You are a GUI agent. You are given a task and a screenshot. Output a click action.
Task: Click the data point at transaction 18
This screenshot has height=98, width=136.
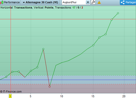pos(112,20)
